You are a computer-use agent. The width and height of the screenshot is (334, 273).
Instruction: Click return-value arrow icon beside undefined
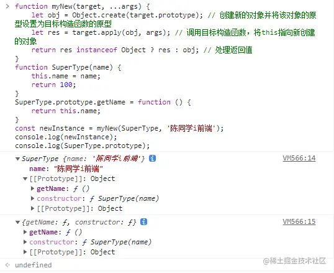[x=7, y=265]
